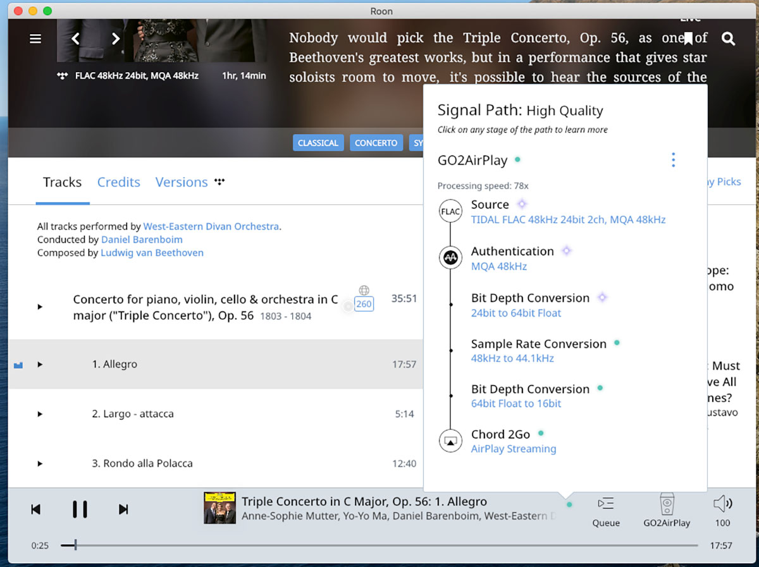Viewport: 759px width, 567px height.
Task: Skip to the previous track
Action: point(36,509)
